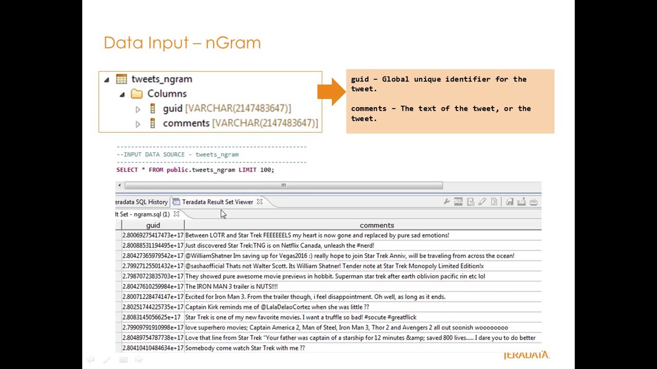The image size is (657, 369).
Task: Select the 'Excited for Iron Man 3' row
Action: click(328, 297)
